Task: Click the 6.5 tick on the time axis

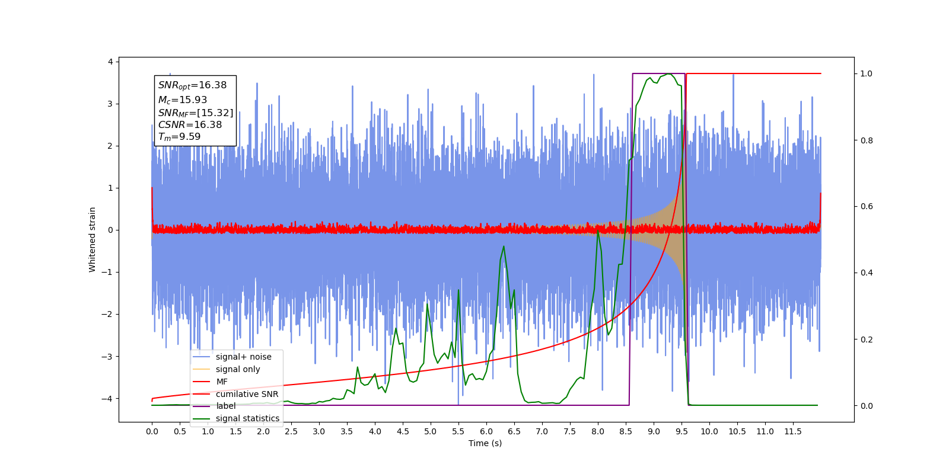Action: [x=514, y=431]
